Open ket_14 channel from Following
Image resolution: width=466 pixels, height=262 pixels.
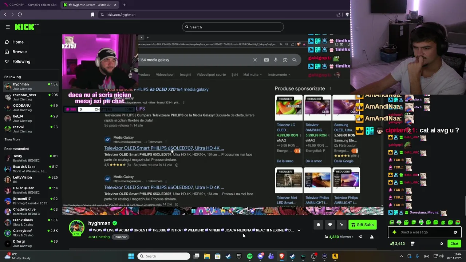pos(31,118)
